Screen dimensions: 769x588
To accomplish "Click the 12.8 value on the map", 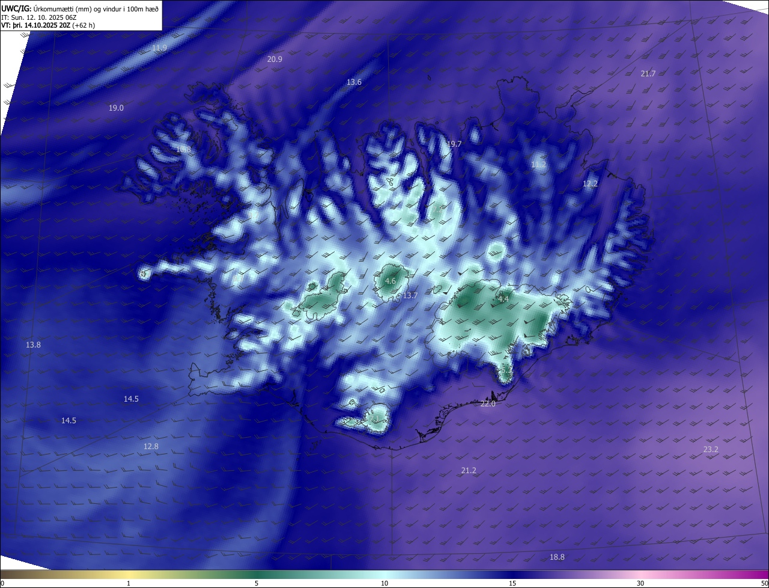I will coord(151,447).
